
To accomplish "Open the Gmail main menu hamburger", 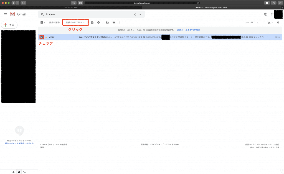I will (5, 14).
